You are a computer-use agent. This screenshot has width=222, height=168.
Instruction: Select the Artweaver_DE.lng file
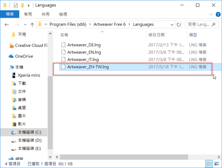84,45
